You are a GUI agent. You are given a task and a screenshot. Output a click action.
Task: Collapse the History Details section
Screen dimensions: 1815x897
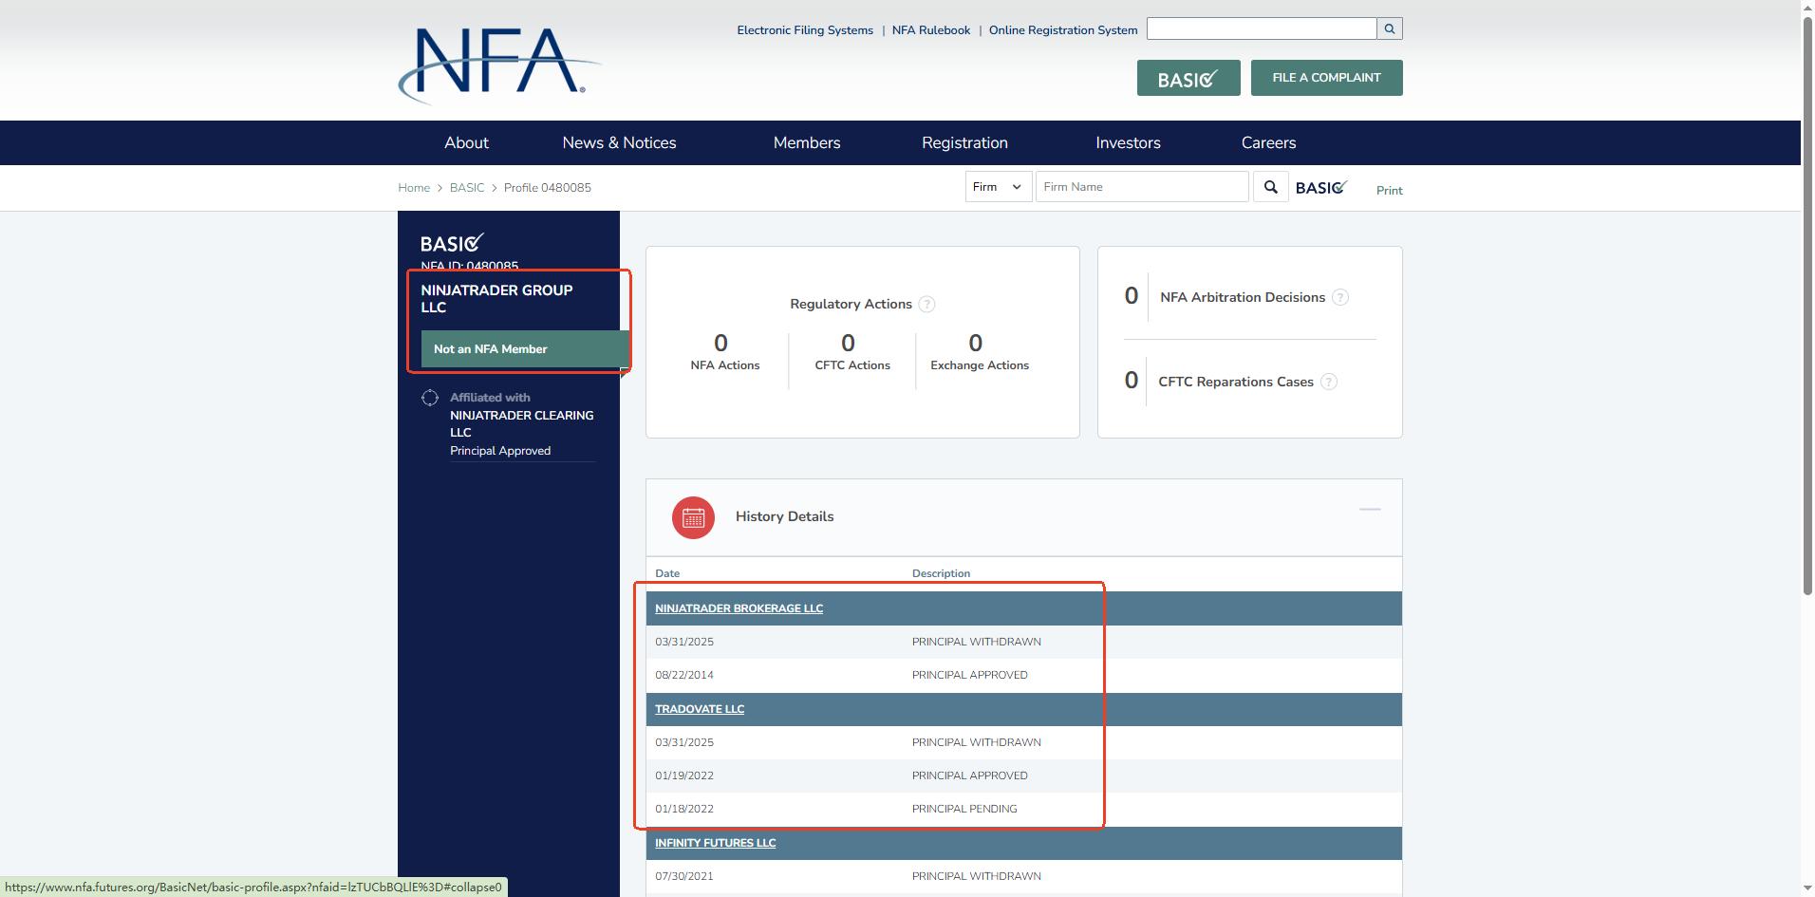click(1369, 511)
